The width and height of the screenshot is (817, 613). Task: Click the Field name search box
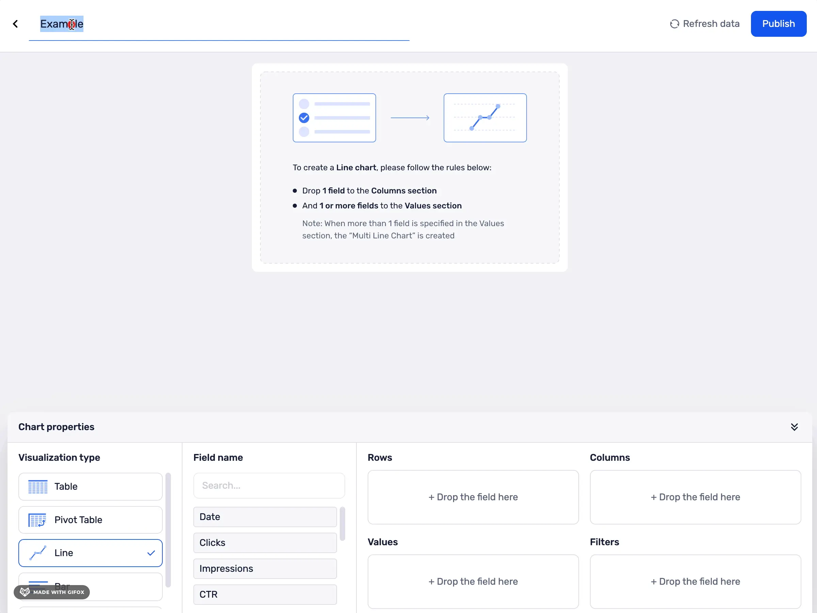(x=269, y=486)
